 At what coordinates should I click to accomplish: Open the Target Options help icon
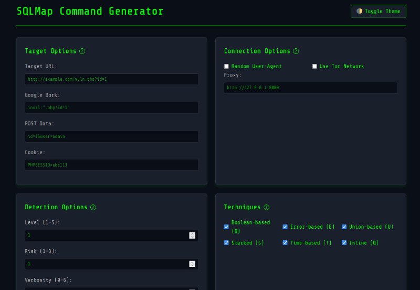coord(82,51)
